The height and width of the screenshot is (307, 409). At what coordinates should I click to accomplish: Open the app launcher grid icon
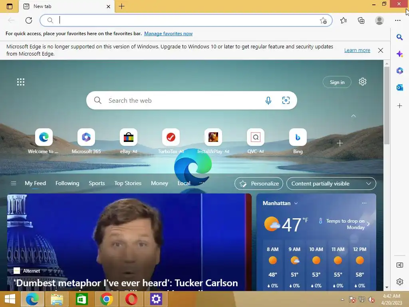[21, 82]
